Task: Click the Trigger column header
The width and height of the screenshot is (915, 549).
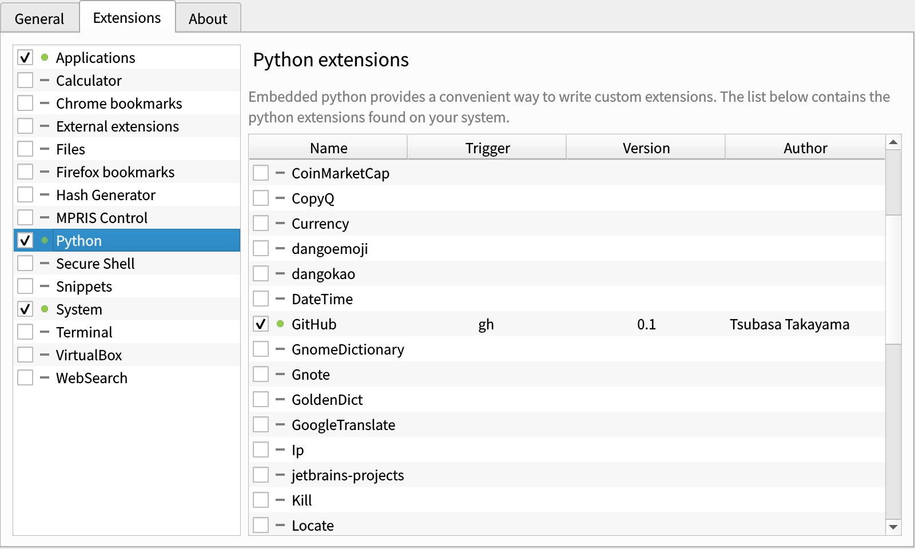Action: [487, 148]
